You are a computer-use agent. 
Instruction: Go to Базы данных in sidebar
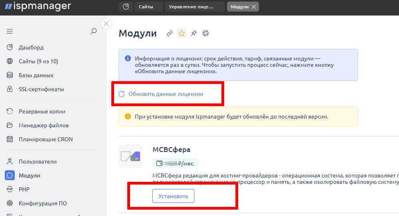pos(36,75)
